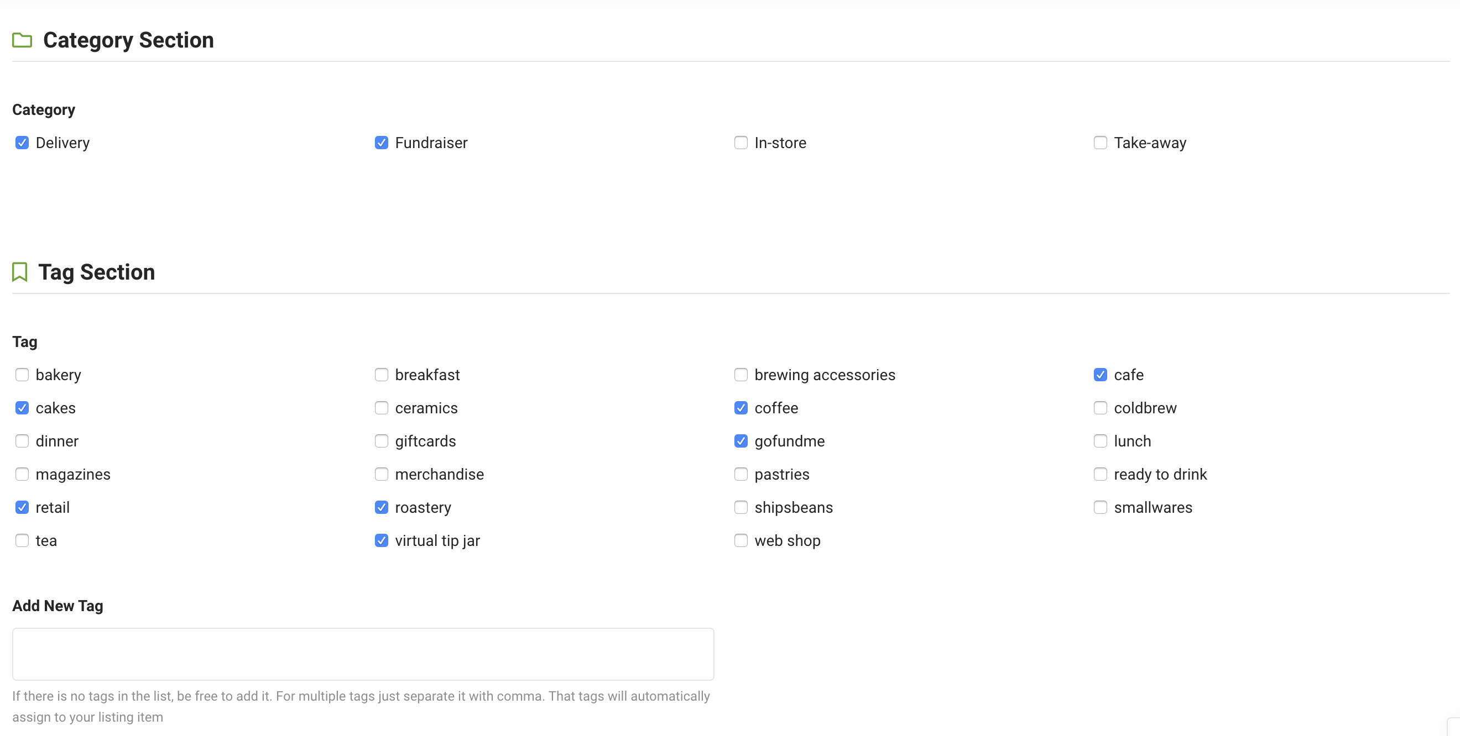Enable the web shop tag checkbox
The width and height of the screenshot is (1460, 736).
[741, 541]
